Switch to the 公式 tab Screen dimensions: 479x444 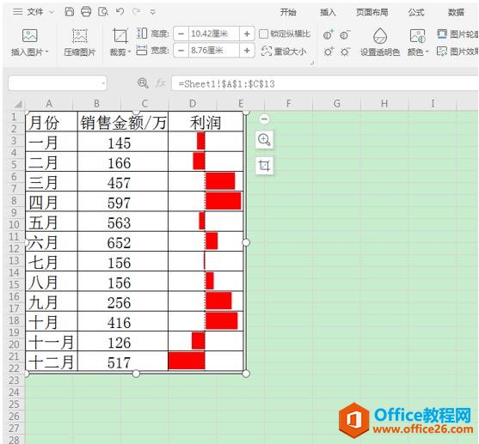pos(416,12)
